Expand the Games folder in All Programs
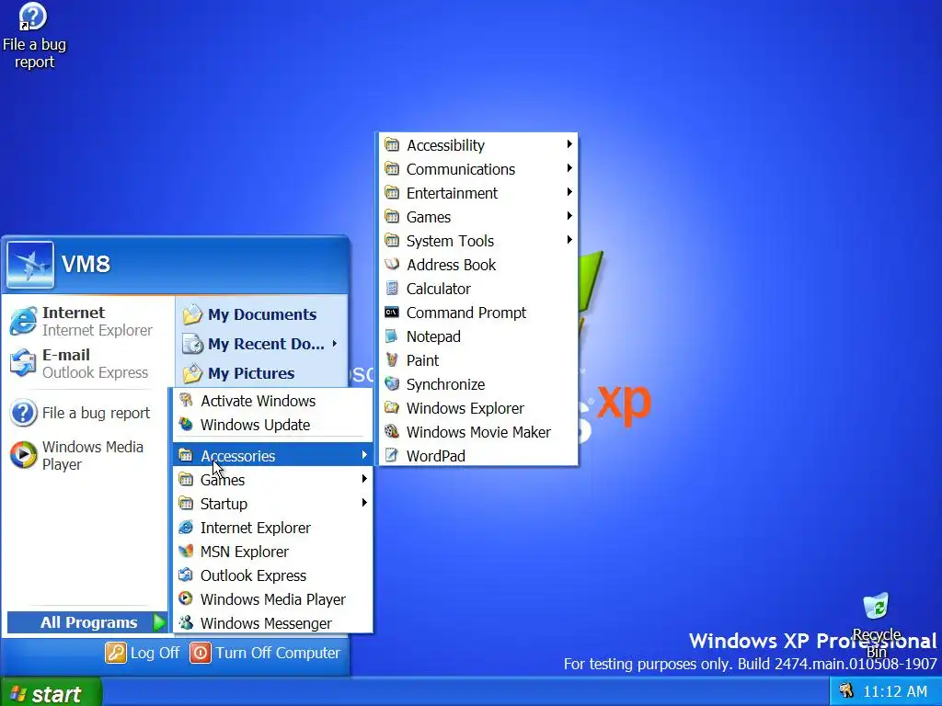 coord(272,480)
